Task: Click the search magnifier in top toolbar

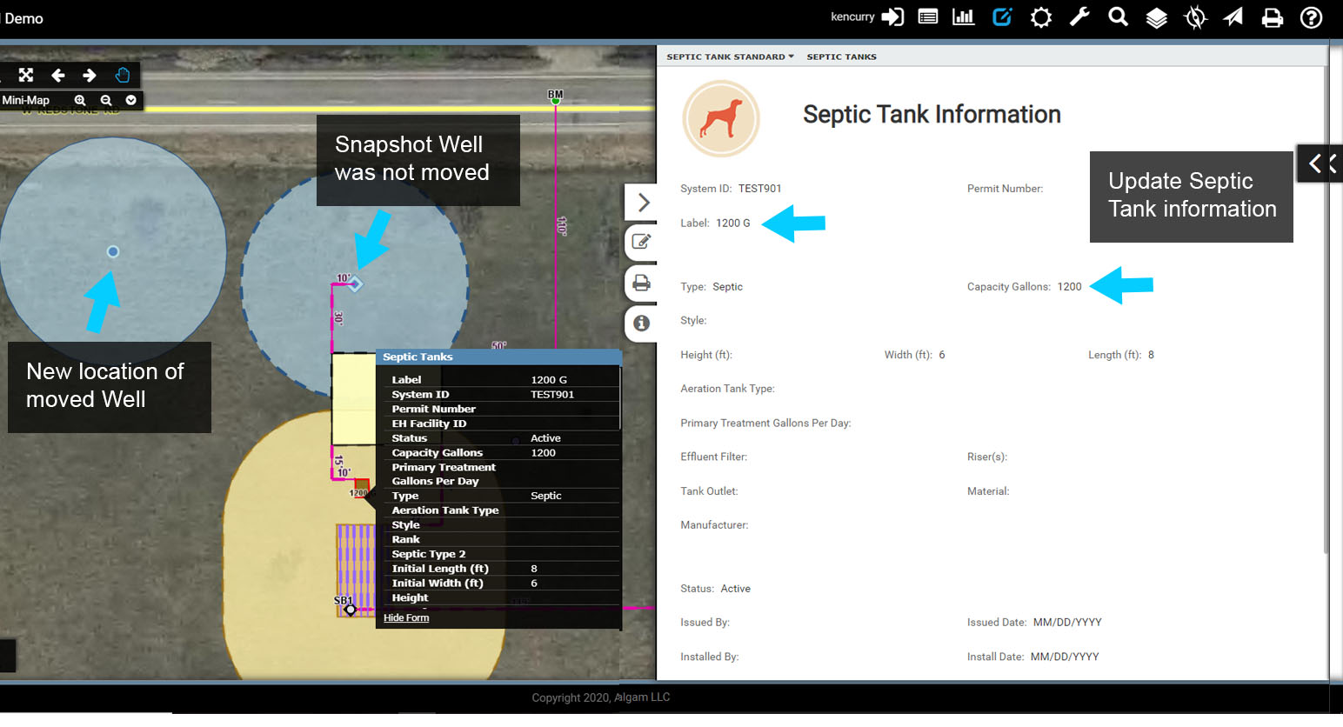Action: pyautogui.click(x=1118, y=17)
